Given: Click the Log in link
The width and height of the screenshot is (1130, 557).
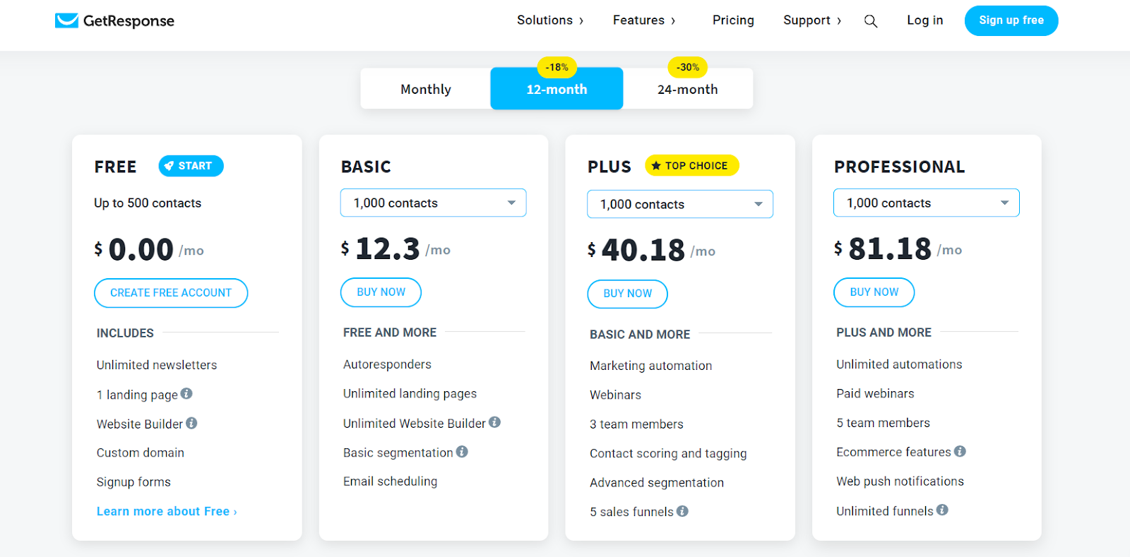Looking at the screenshot, I should click(925, 20).
